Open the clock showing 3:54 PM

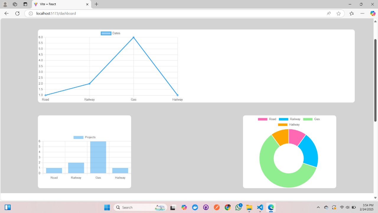366,207
